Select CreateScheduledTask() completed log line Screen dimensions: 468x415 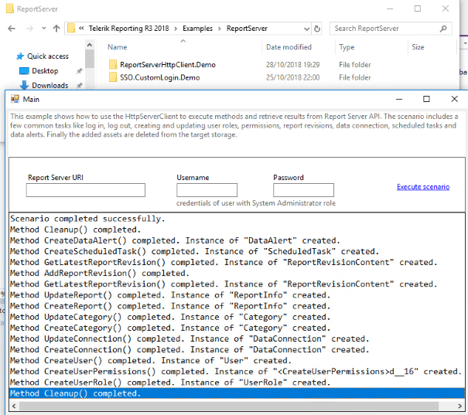coord(237,252)
